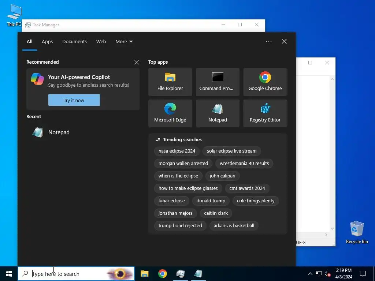Search trending 'solar eclipse live stream'
The image size is (375, 281).
coord(231,151)
